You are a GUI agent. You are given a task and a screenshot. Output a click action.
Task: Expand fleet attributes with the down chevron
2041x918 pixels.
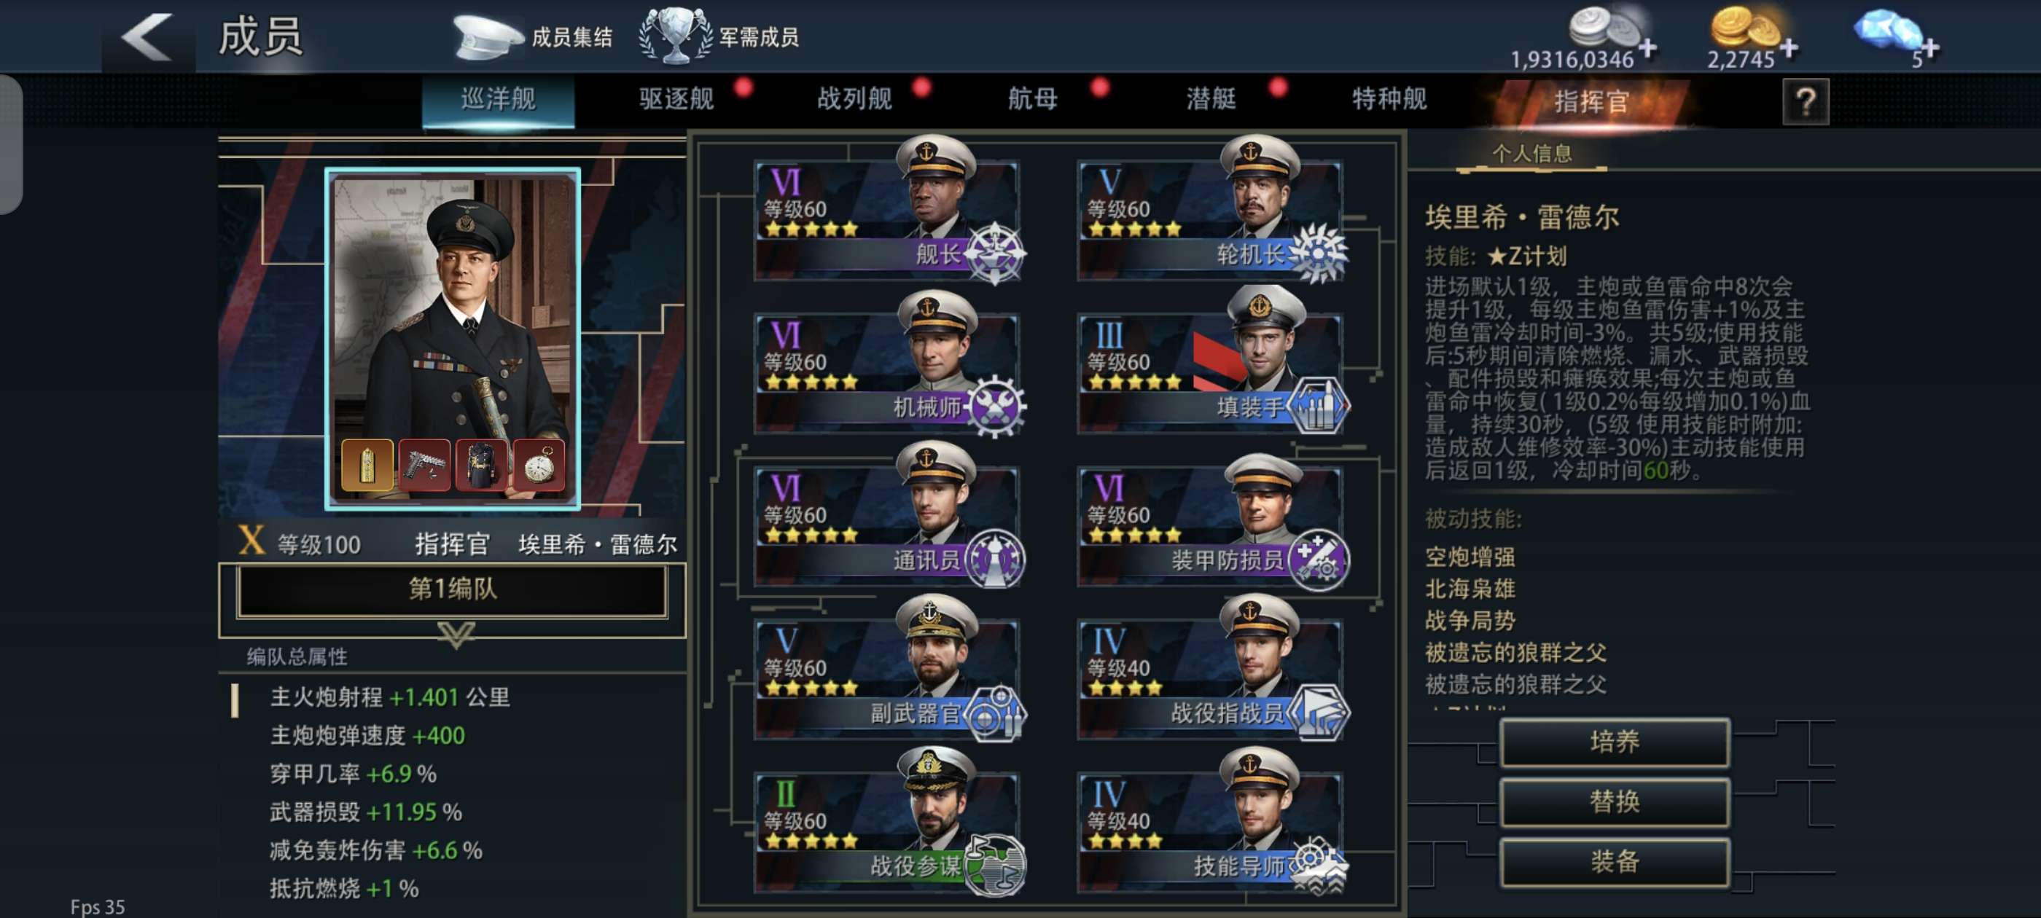pos(456,634)
